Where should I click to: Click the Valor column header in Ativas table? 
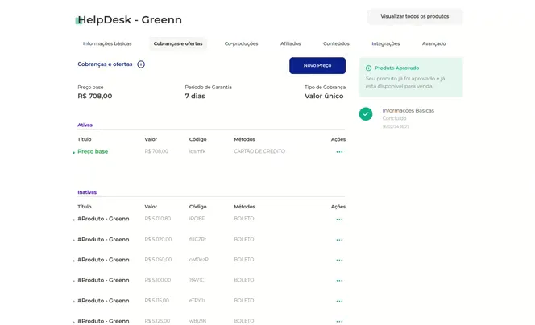coord(151,139)
